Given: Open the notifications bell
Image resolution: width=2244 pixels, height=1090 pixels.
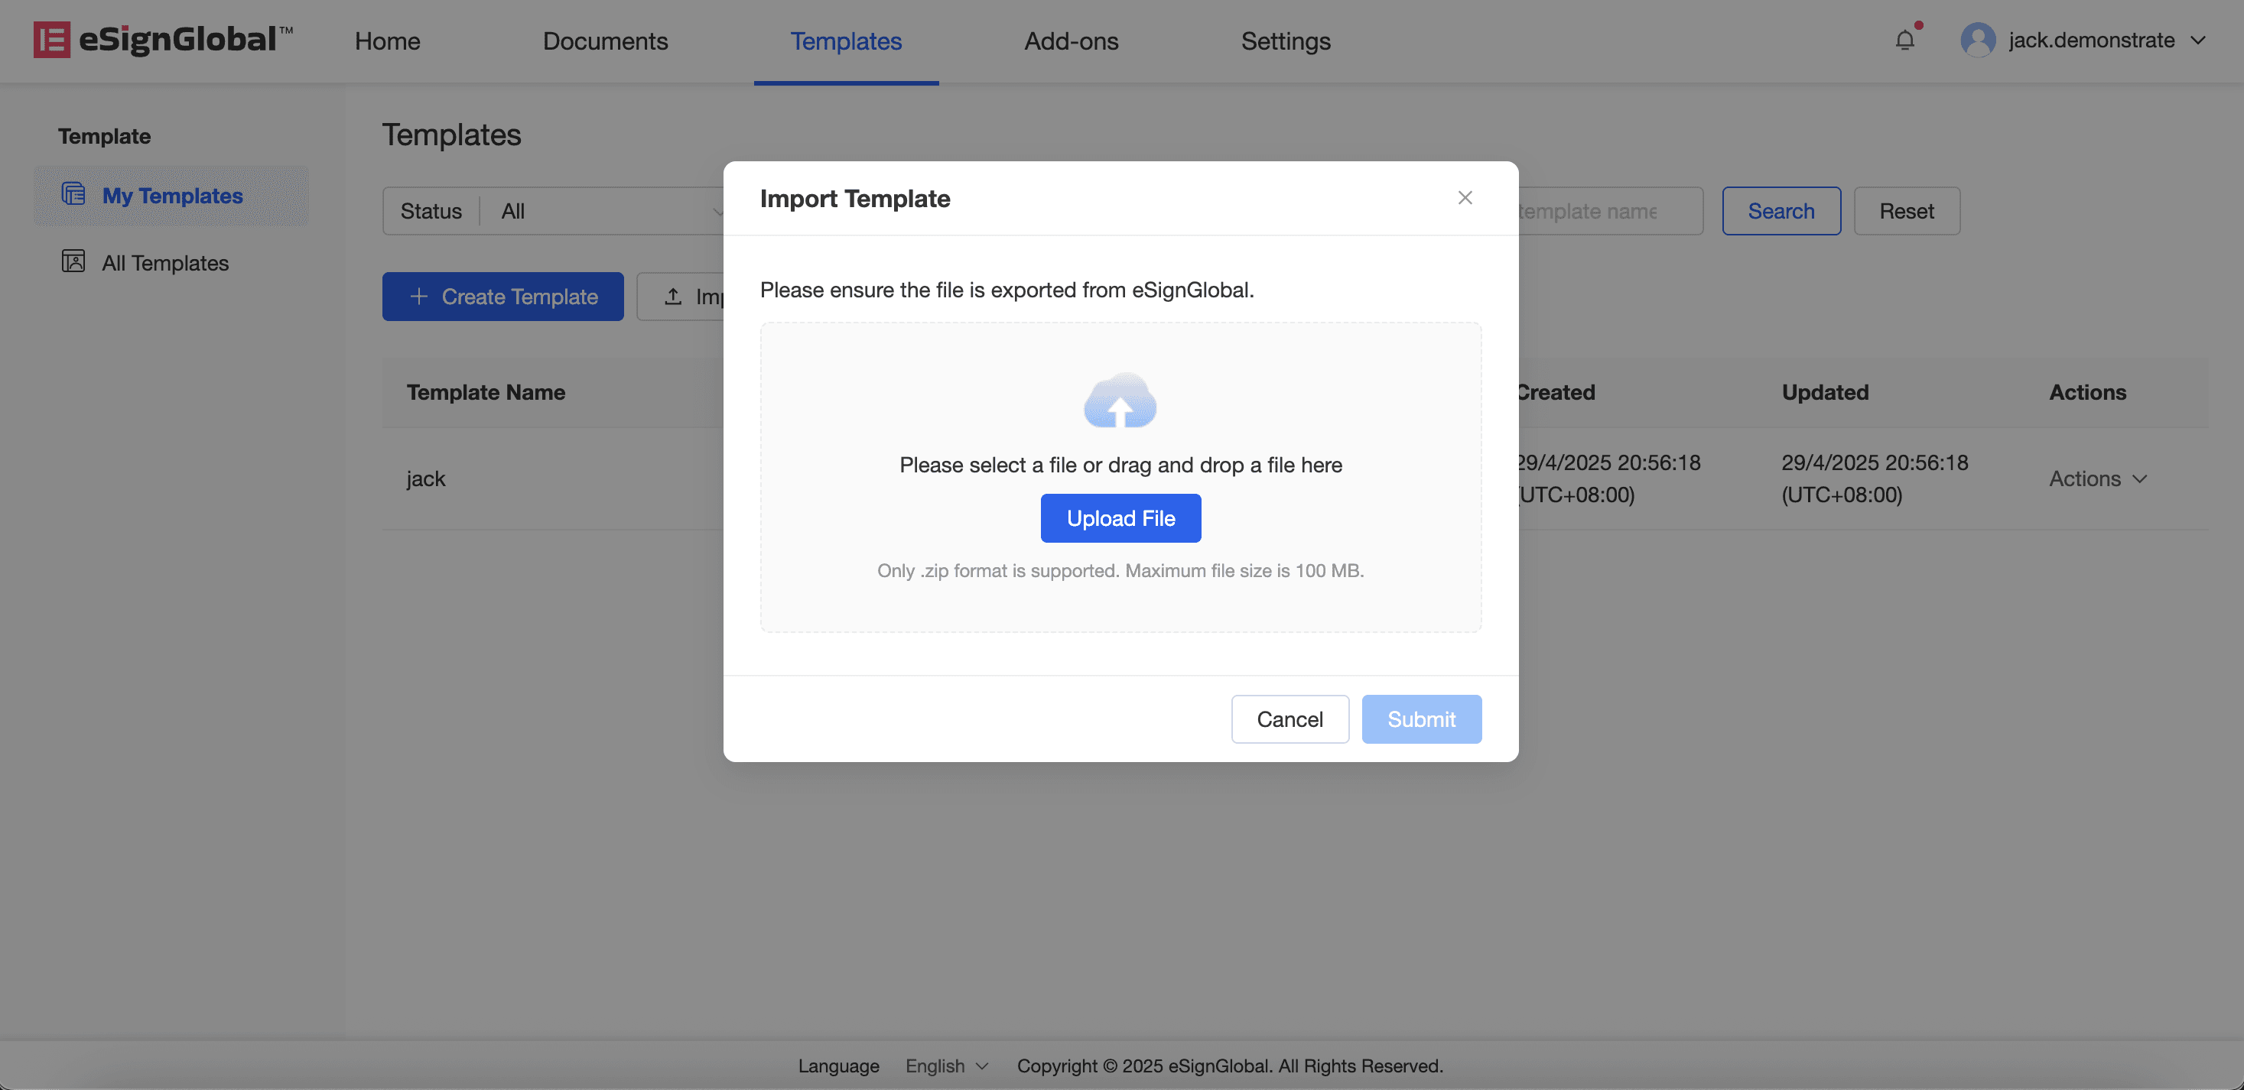Looking at the screenshot, I should (1904, 40).
